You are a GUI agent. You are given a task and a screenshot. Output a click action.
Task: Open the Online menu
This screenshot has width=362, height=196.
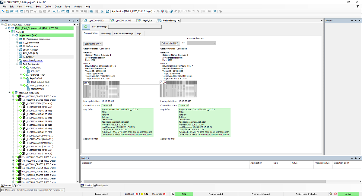[x=48, y=6]
